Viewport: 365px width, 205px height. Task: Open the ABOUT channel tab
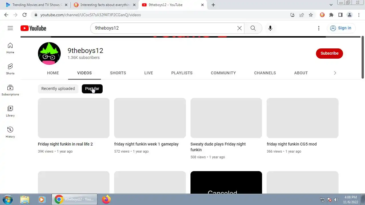pos(301,73)
